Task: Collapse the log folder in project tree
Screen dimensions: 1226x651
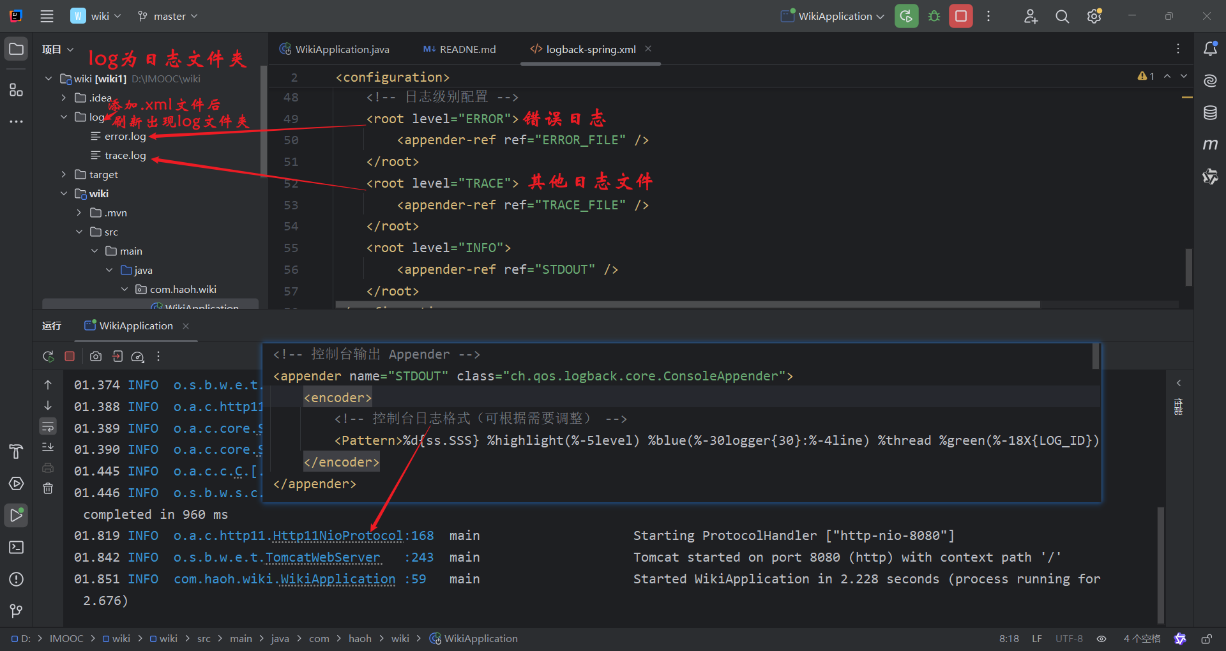Action: click(64, 117)
